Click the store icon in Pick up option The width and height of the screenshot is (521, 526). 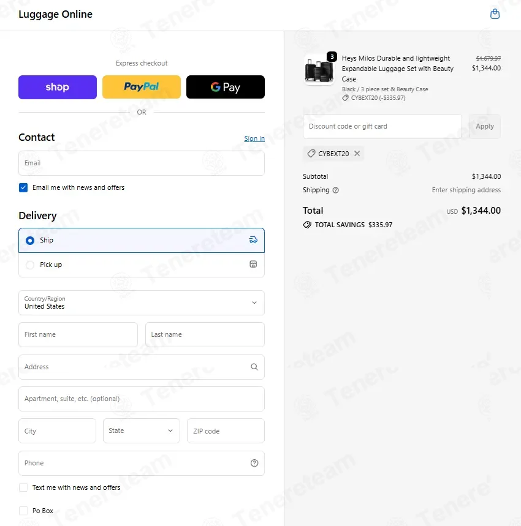coord(253,265)
